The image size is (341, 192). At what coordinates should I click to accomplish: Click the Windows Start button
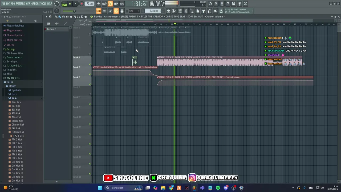pyautogui.click(x=100, y=188)
